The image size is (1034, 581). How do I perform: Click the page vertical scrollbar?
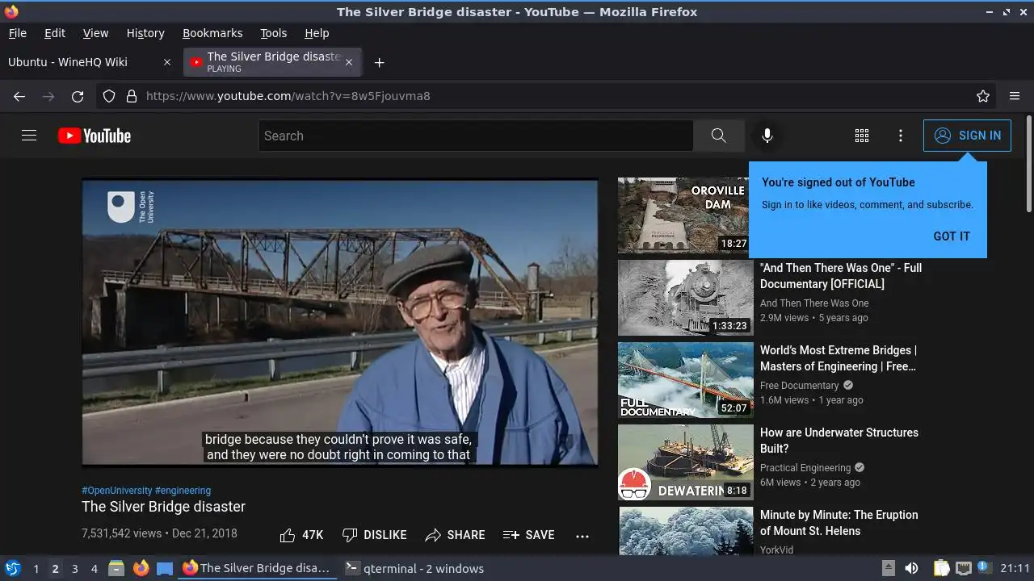click(x=1028, y=165)
